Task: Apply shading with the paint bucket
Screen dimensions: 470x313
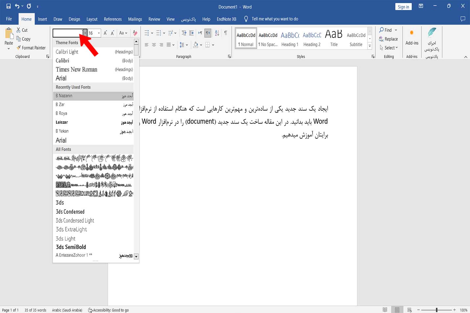Action: 196,45
